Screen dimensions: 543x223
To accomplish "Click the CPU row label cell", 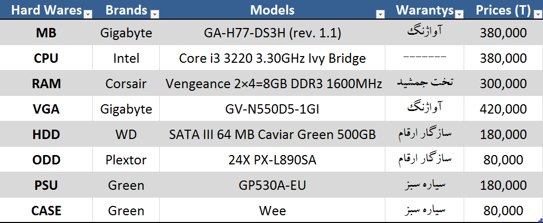I will point(46,58).
